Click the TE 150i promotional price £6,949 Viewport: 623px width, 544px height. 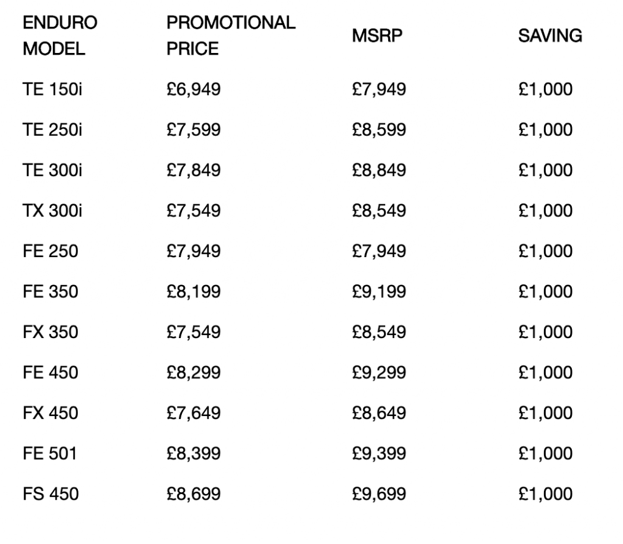[x=193, y=90]
